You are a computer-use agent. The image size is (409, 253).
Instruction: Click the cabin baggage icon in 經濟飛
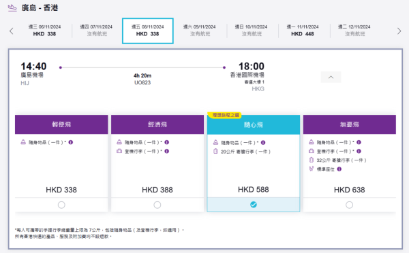coord(119,151)
